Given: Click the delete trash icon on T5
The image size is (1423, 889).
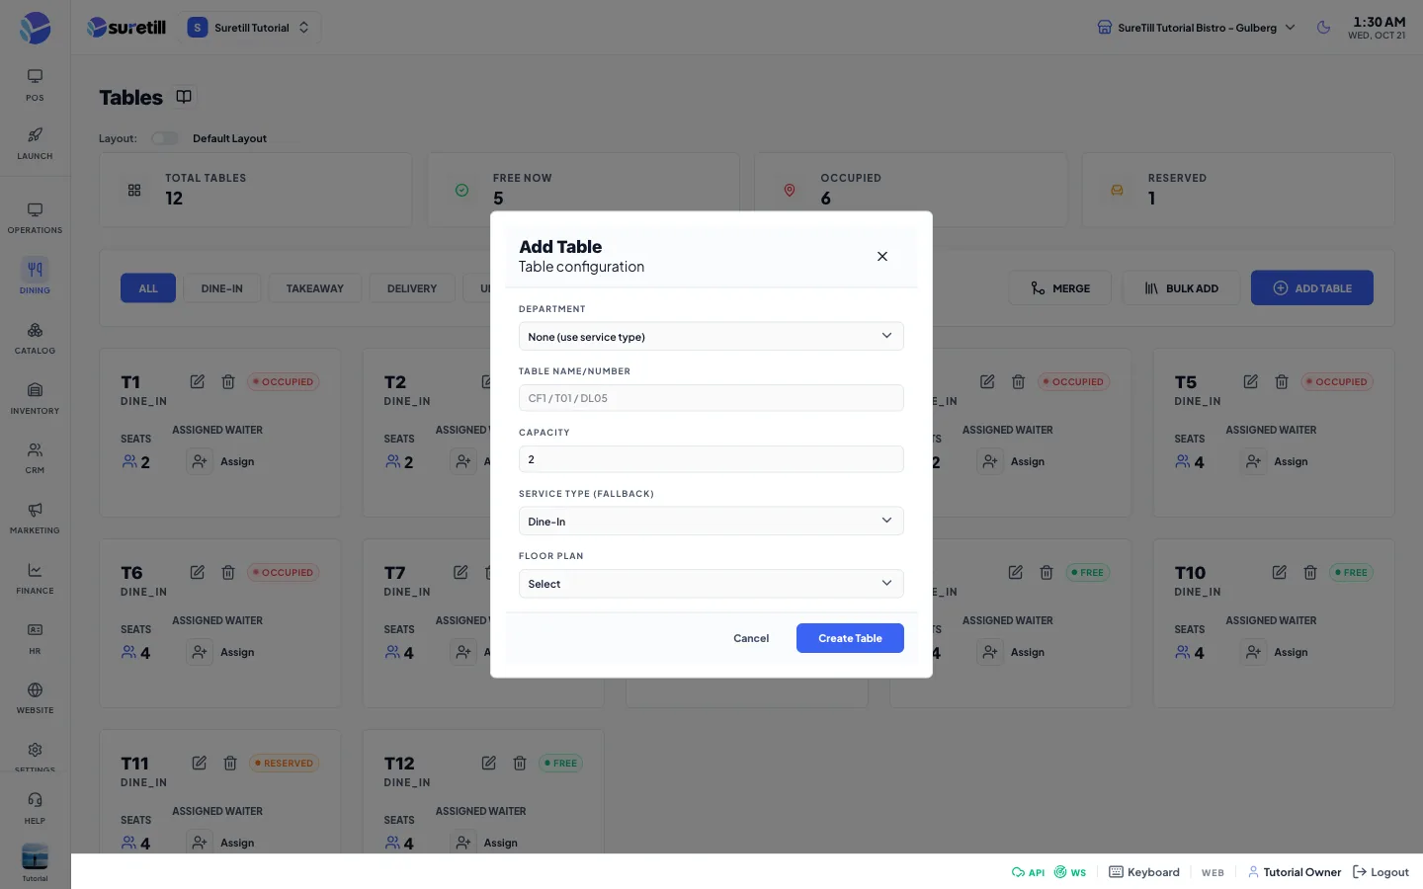Looking at the screenshot, I should tap(1282, 381).
